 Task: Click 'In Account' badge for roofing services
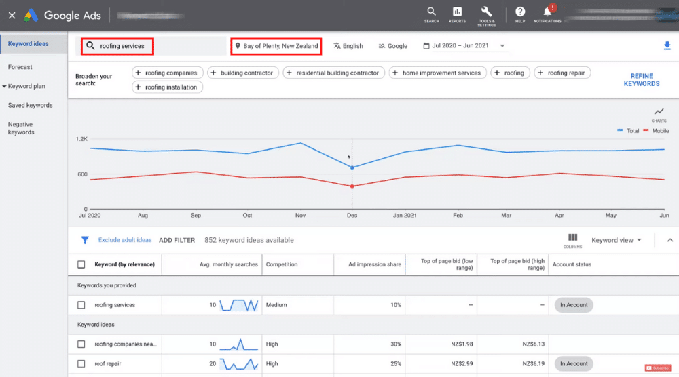574,305
